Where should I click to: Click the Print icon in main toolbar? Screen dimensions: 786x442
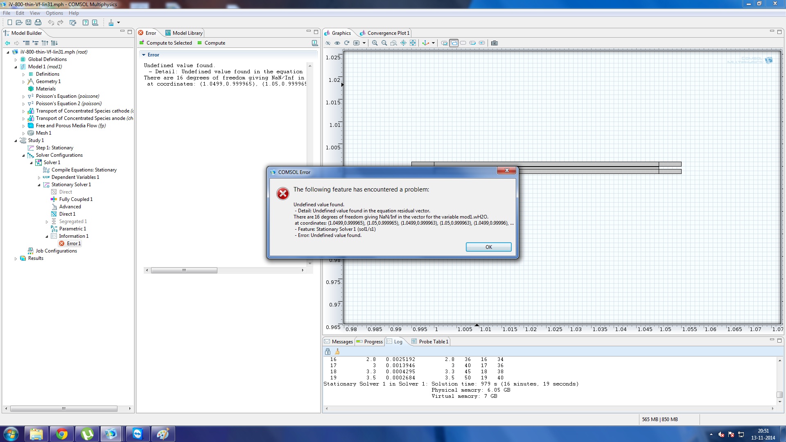[x=38, y=23]
